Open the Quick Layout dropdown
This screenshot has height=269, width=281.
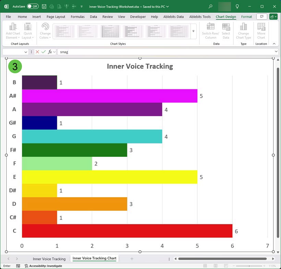28,31
